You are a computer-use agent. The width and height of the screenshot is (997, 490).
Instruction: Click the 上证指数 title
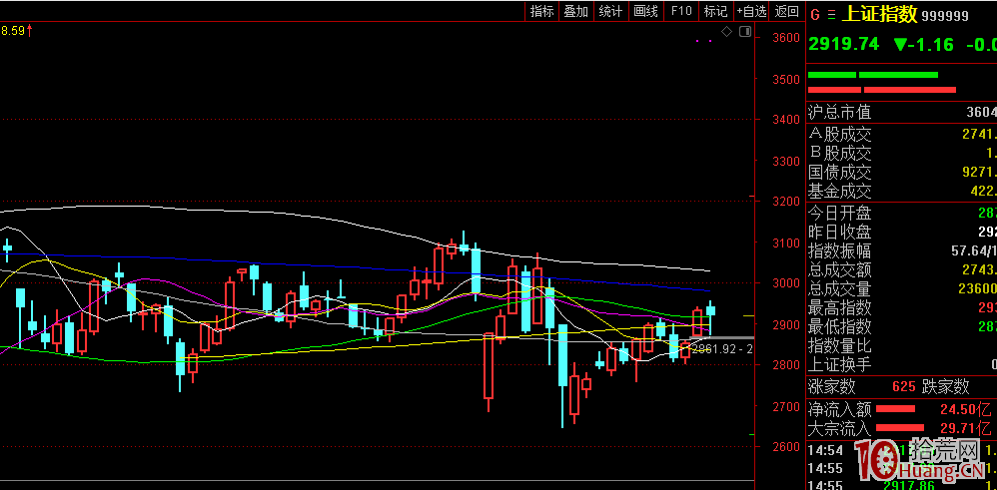point(880,15)
